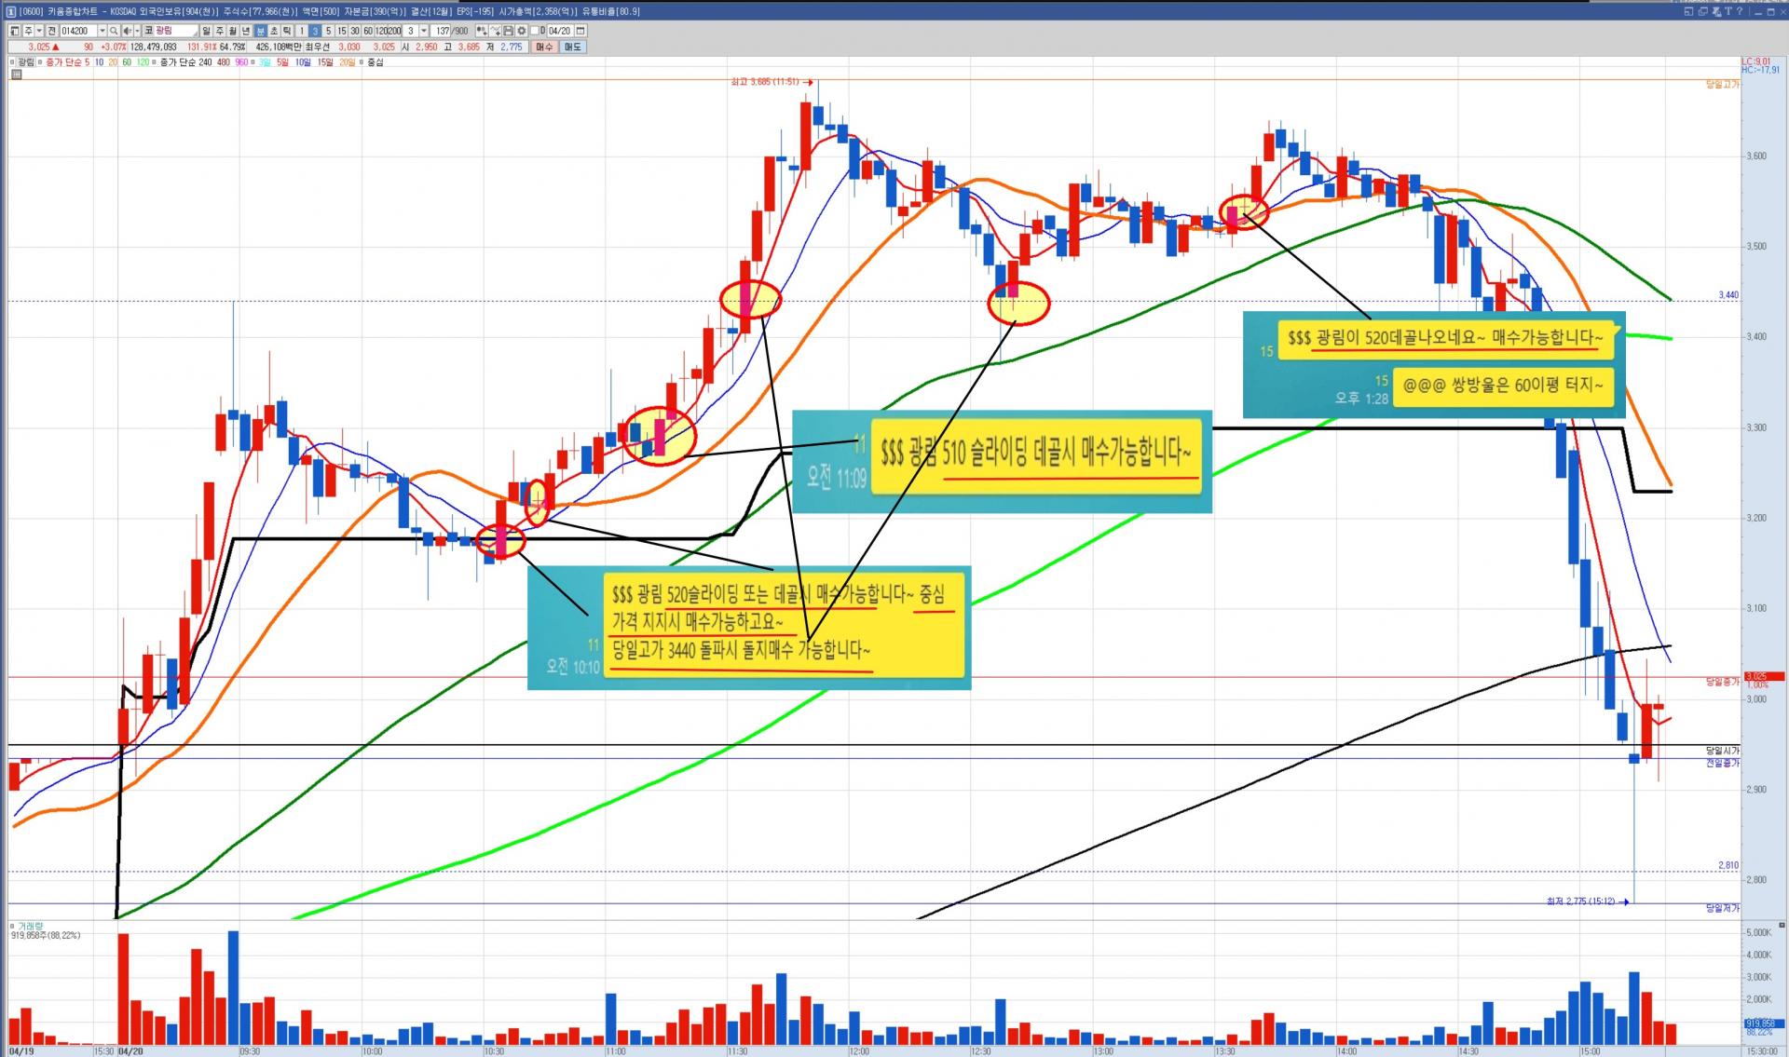The height and width of the screenshot is (1057, 1789).
Task: Click the stock search magnifier icon
Action: pyautogui.click(x=114, y=31)
